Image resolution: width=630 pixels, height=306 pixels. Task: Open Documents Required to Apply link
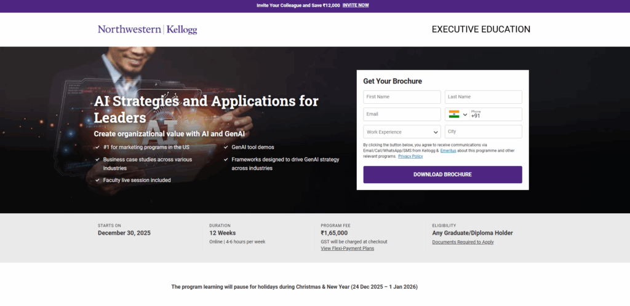pyautogui.click(x=463, y=242)
